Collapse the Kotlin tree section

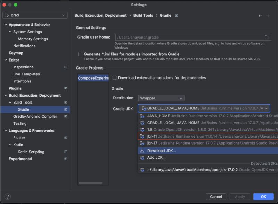point(10,145)
